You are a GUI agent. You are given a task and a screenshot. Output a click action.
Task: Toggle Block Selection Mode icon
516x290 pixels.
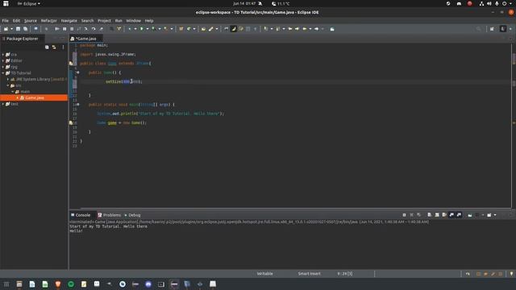(x=248, y=29)
